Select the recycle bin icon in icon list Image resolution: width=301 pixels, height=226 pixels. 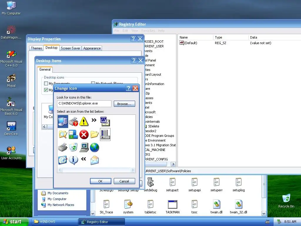[x=73, y=147]
